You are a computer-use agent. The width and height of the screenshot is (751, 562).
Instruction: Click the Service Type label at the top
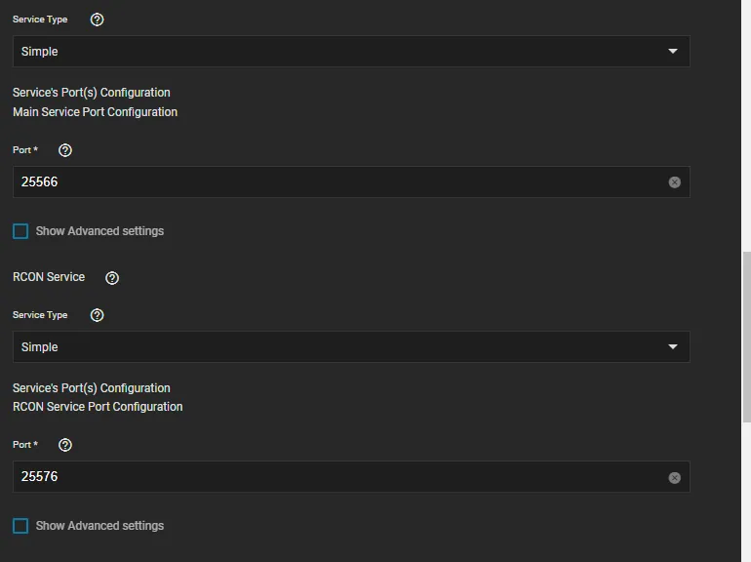[x=40, y=20]
